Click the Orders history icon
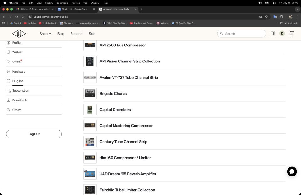 (x=8, y=110)
